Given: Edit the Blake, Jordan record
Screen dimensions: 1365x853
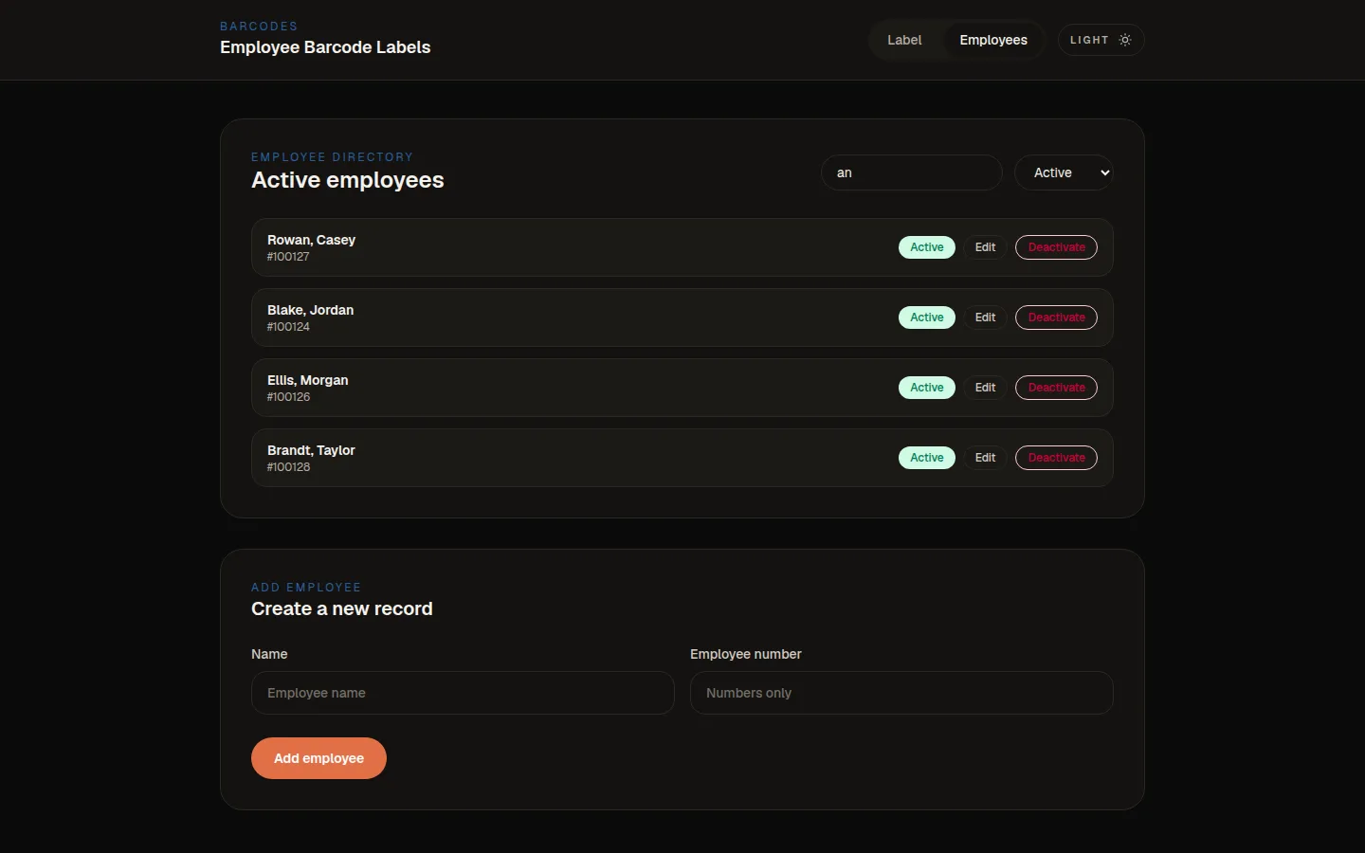Looking at the screenshot, I should coord(986,318).
